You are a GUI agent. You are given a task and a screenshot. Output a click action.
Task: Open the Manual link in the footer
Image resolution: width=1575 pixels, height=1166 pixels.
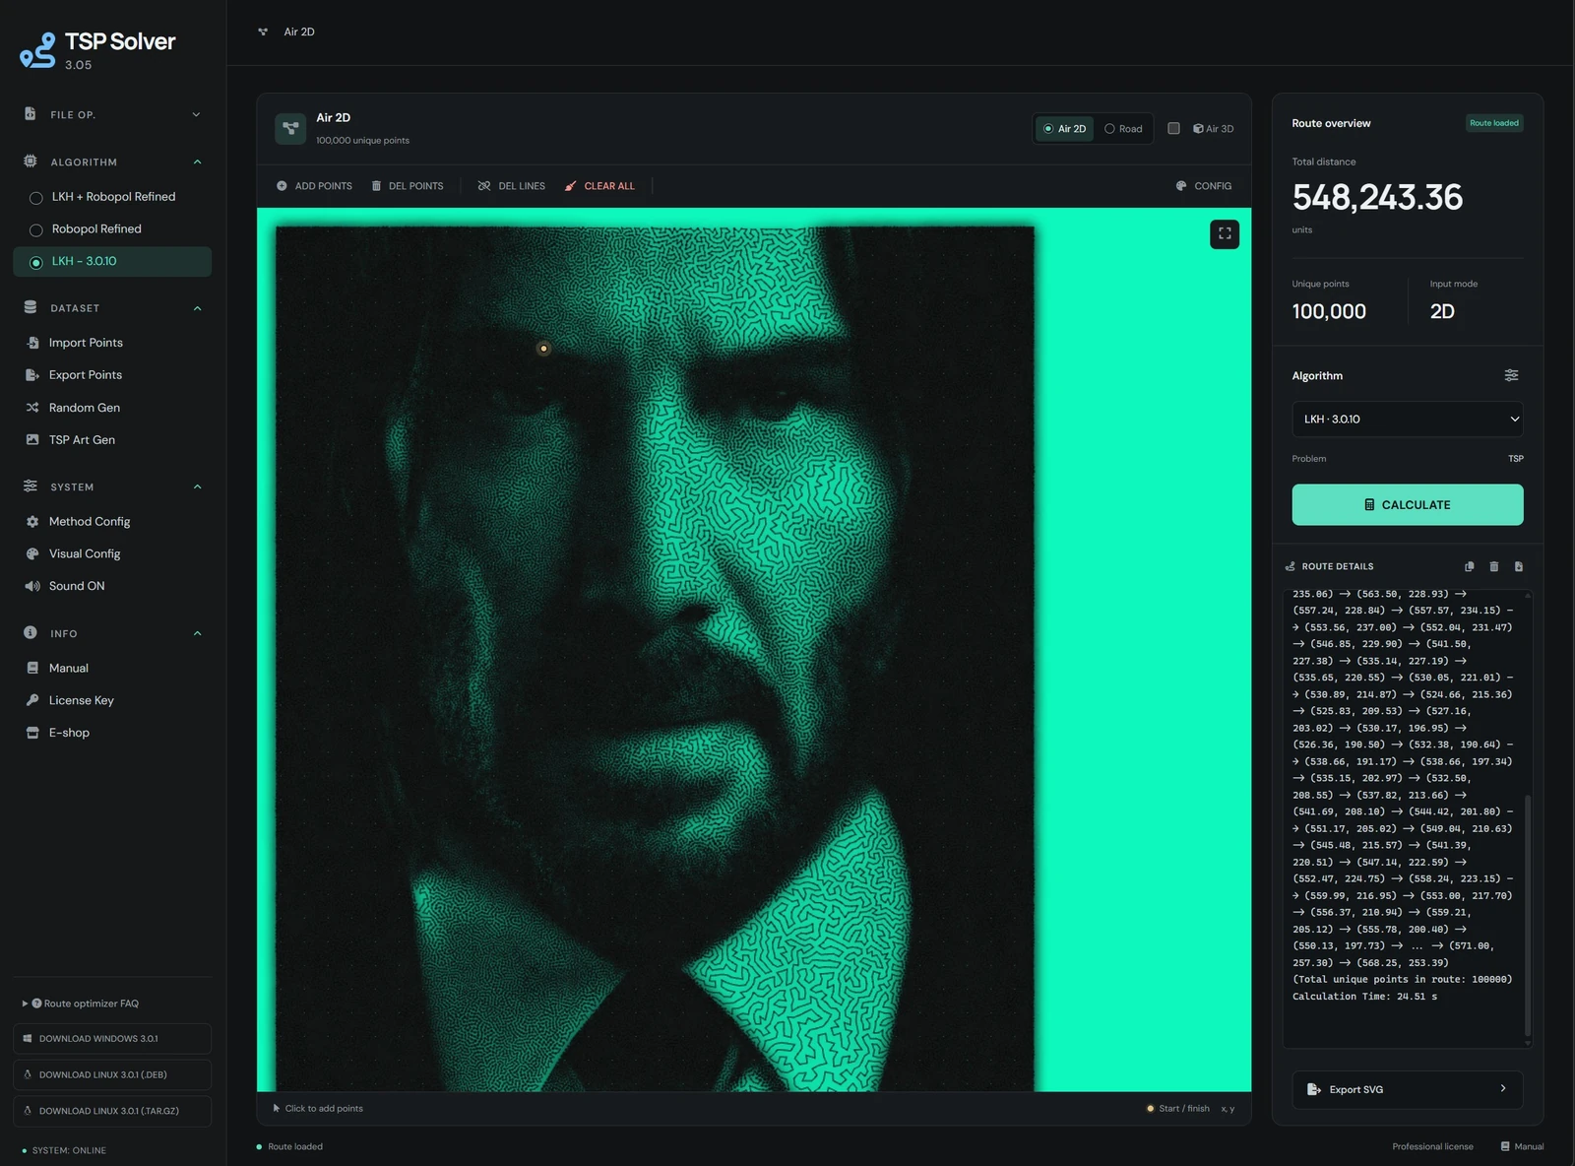(1522, 1146)
